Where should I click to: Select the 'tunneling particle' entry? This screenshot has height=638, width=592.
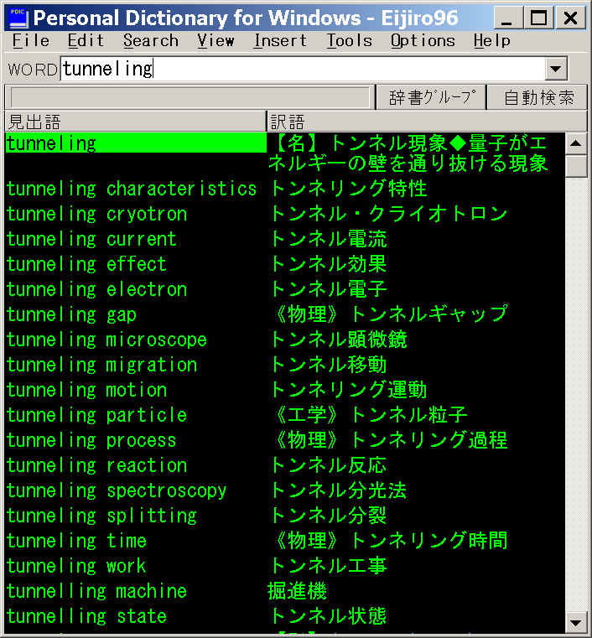pos(96,416)
